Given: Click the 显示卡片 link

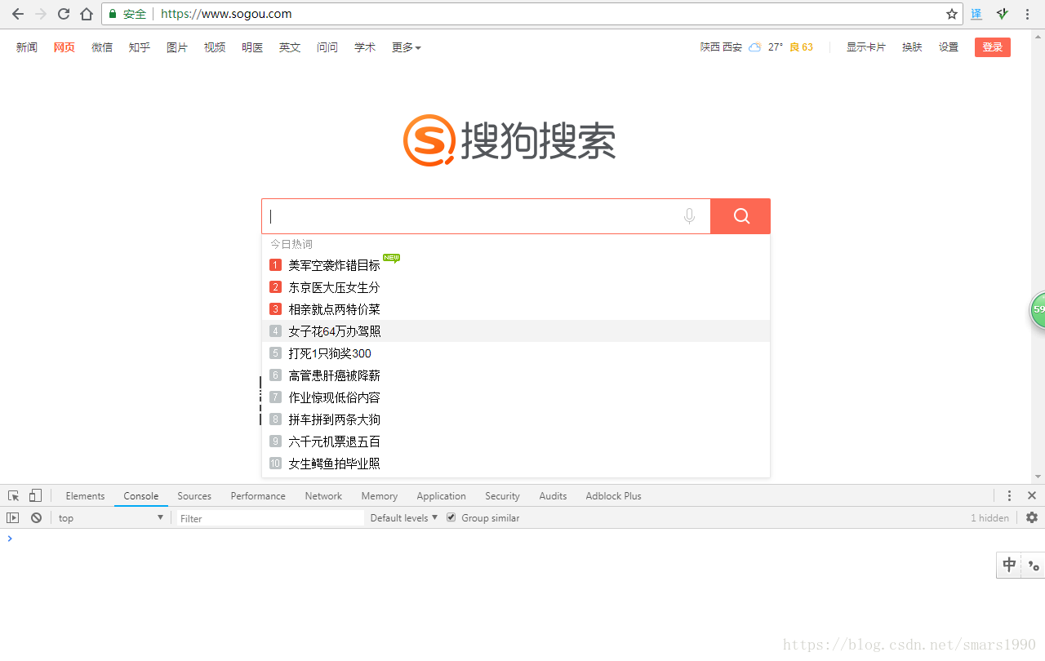Looking at the screenshot, I should pos(866,47).
